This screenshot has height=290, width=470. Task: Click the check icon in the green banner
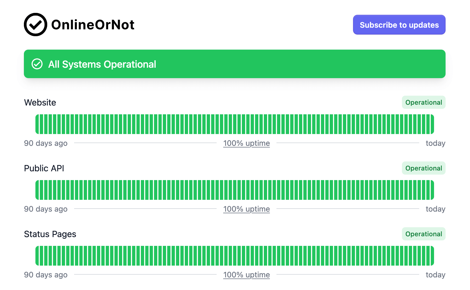point(37,64)
